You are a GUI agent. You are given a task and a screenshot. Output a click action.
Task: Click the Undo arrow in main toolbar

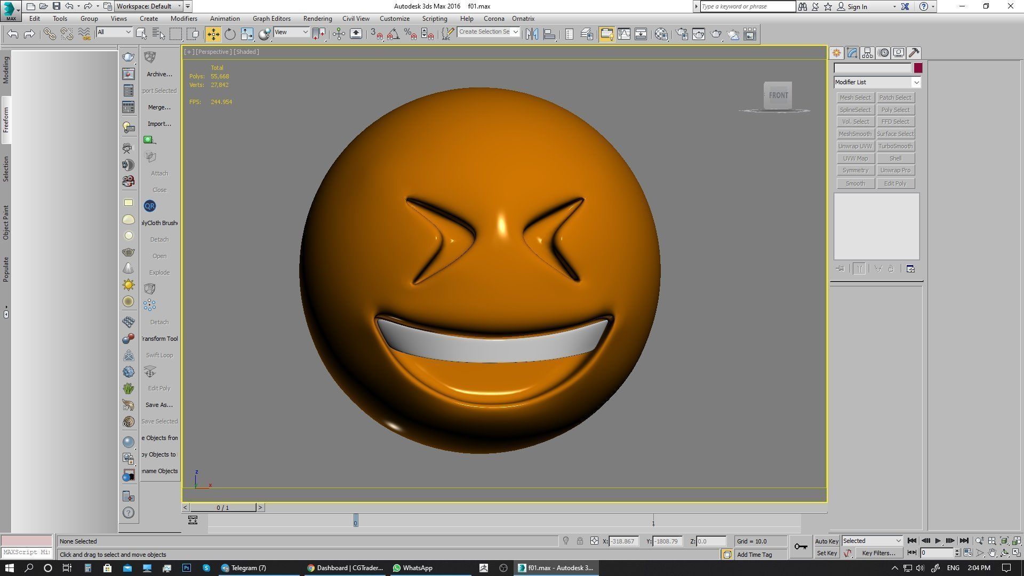(13, 34)
